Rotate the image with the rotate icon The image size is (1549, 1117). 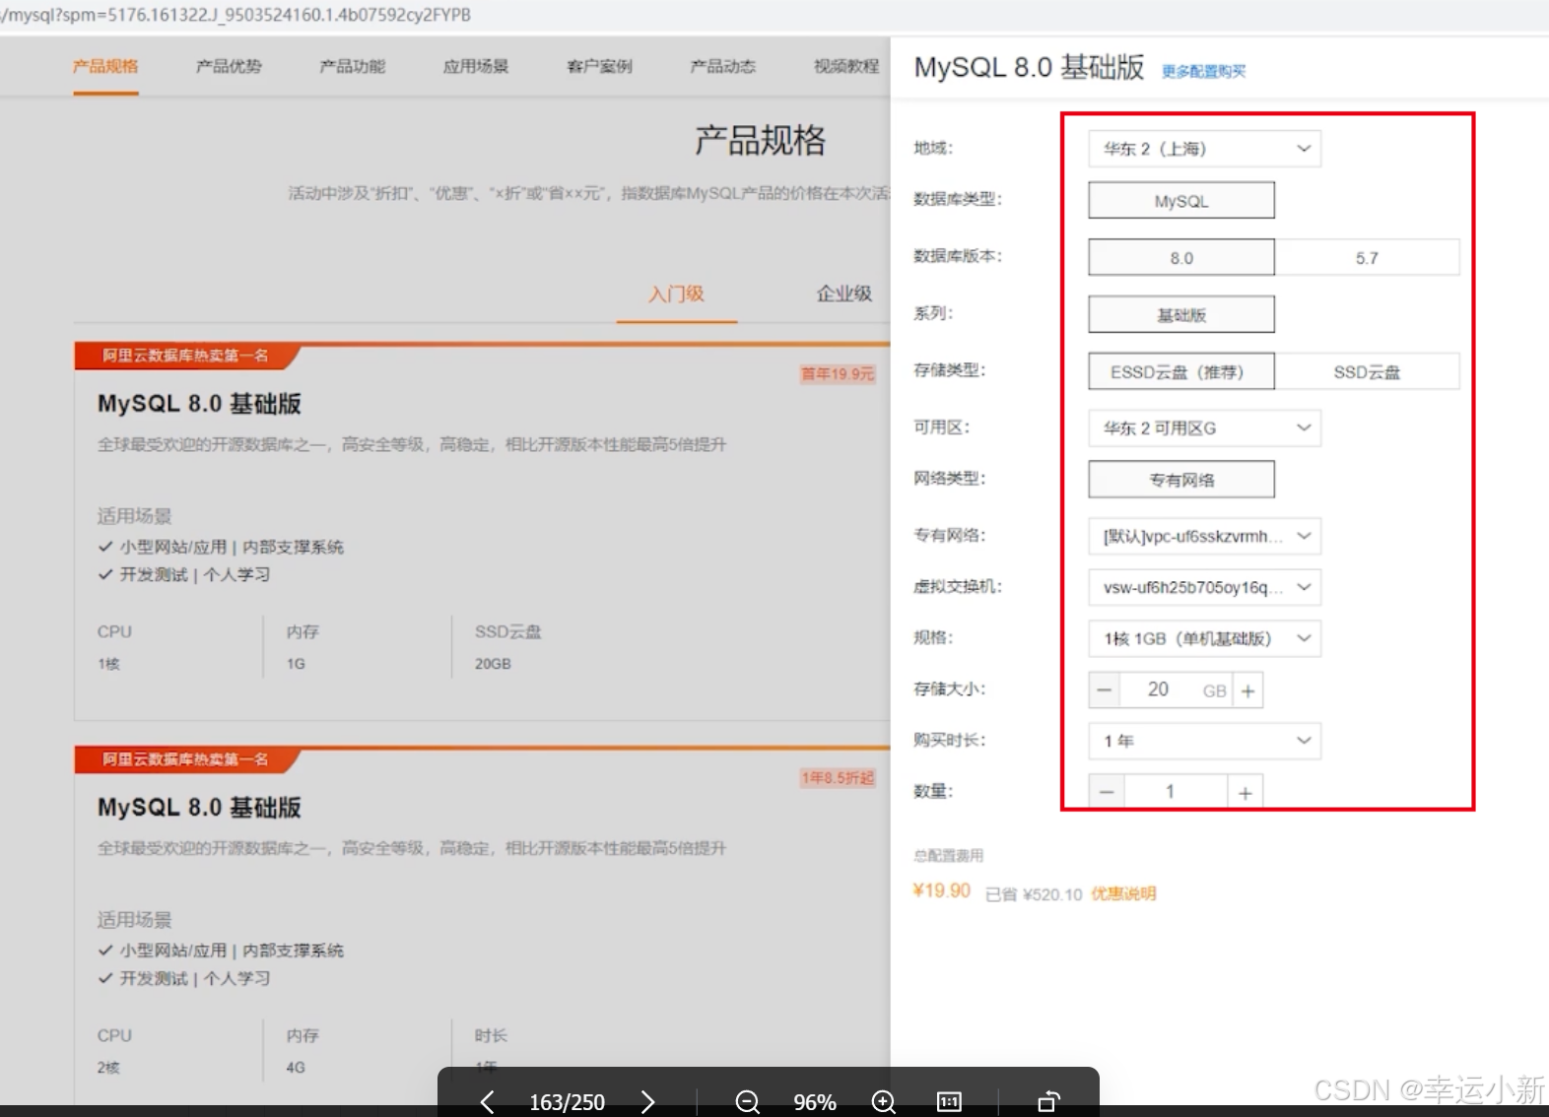1048,1101
